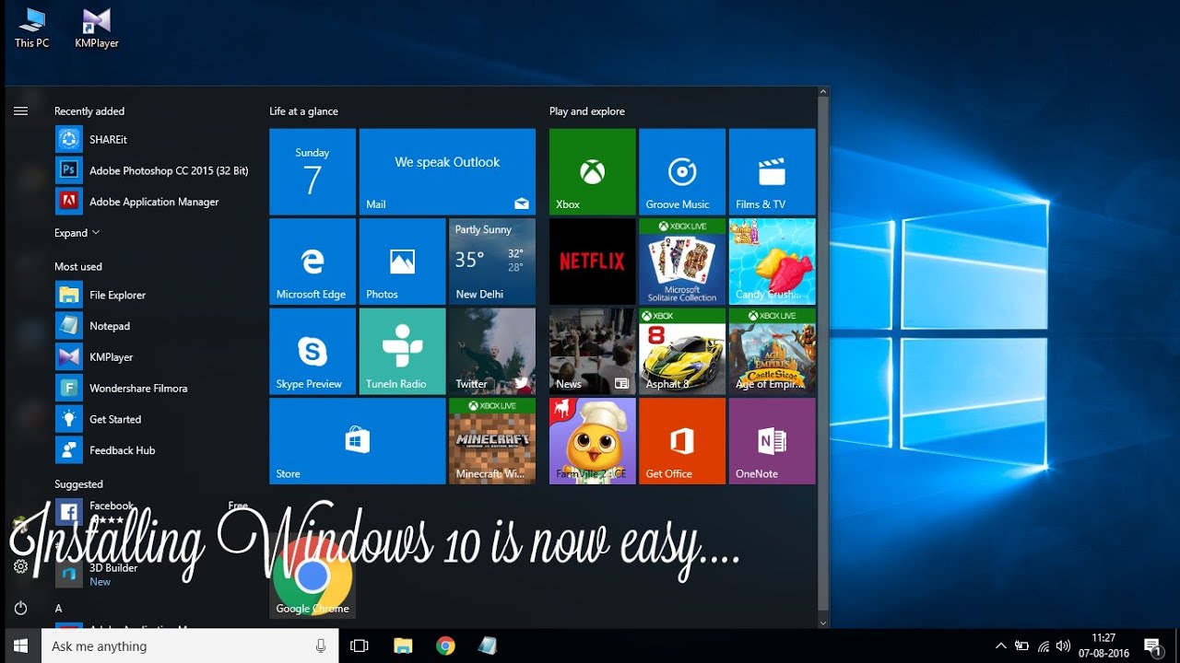Click the Life at a glance group title
The height and width of the screenshot is (663, 1180).
(303, 111)
